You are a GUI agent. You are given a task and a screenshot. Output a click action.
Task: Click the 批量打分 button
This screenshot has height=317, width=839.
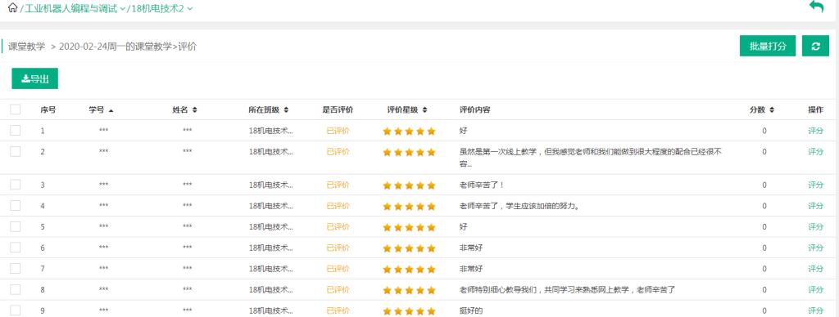pos(768,46)
